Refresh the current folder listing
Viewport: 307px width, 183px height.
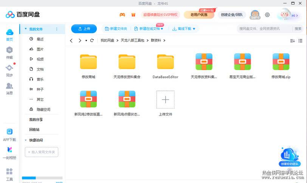(x=92, y=40)
